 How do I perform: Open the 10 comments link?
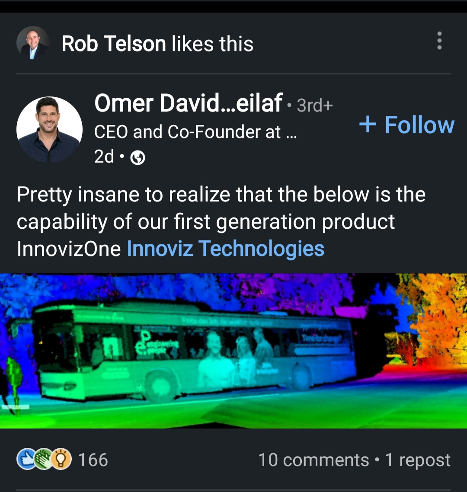(313, 460)
